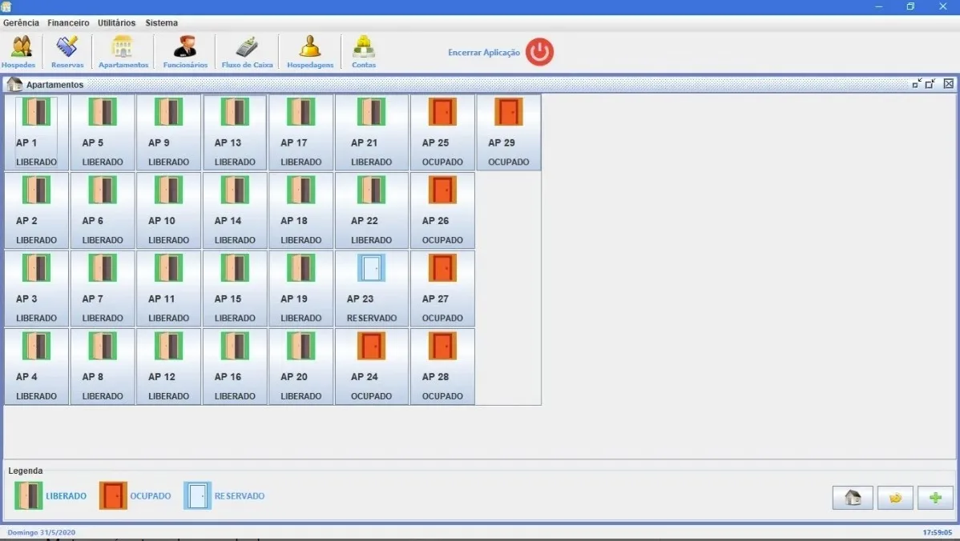Select apartment AP 23 marked RESERVADO
The height and width of the screenshot is (541, 960).
pyautogui.click(x=372, y=289)
